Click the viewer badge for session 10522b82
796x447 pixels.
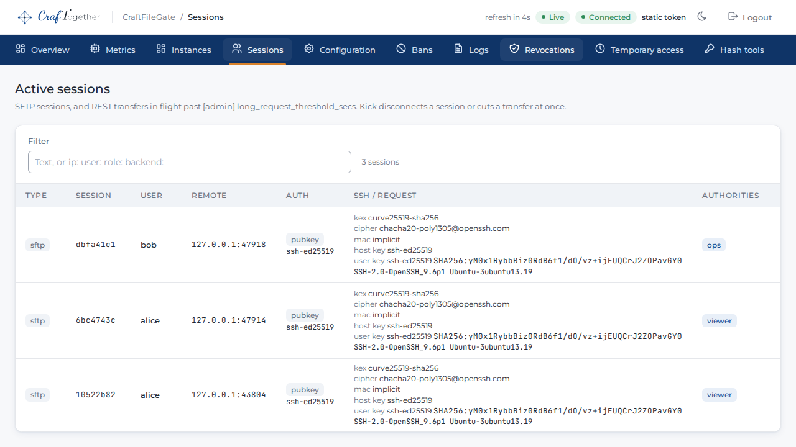coord(720,395)
